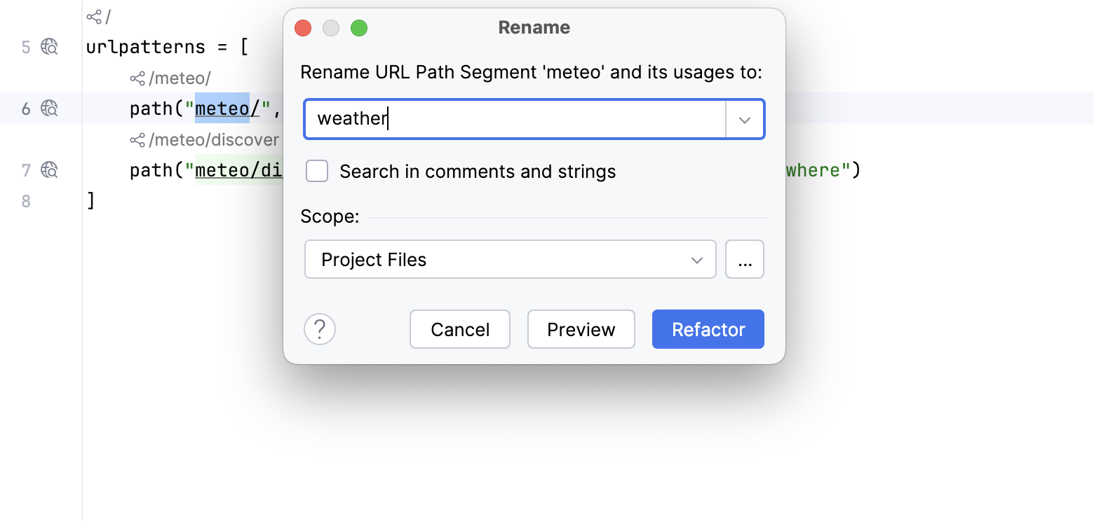
Task: Open the rename name history dropdown
Action: click(744, 119)
